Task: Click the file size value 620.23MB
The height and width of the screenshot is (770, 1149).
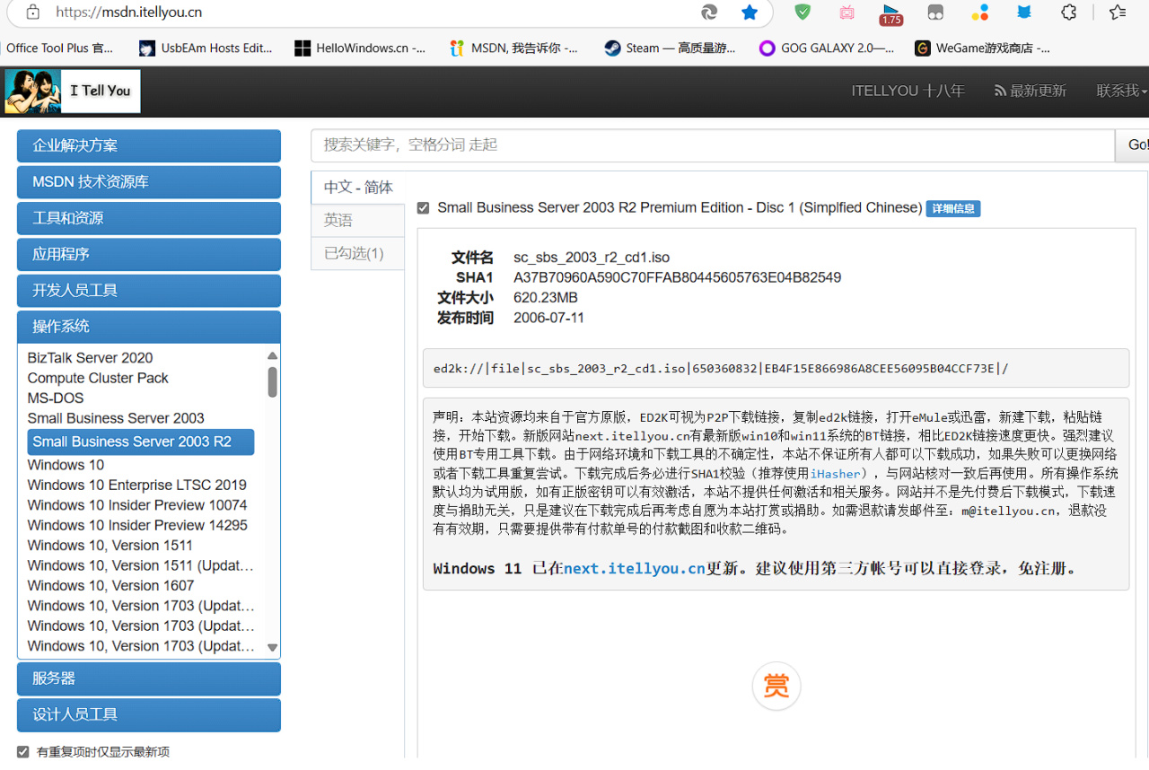Action: (546, 298)
